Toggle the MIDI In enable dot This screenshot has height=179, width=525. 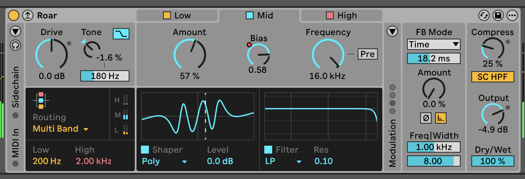coord(15,164)
